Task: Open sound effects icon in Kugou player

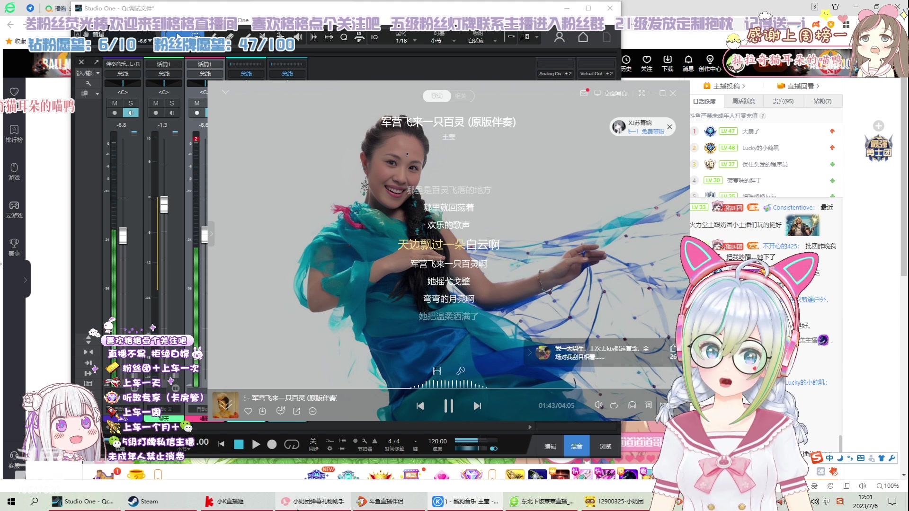Action: [x=598, y=405]
